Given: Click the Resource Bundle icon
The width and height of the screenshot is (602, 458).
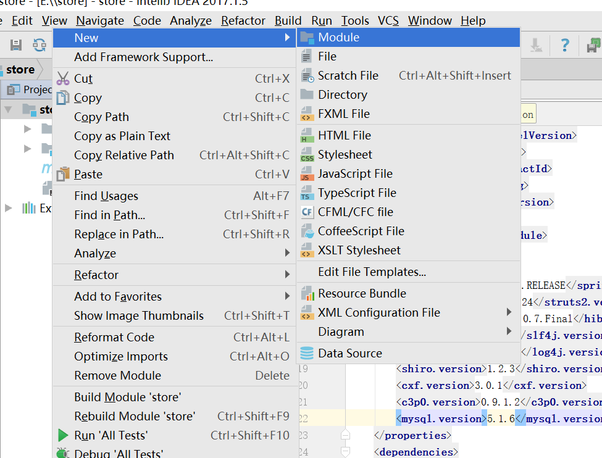Looking at the screenshot, I should coord(307,294).
